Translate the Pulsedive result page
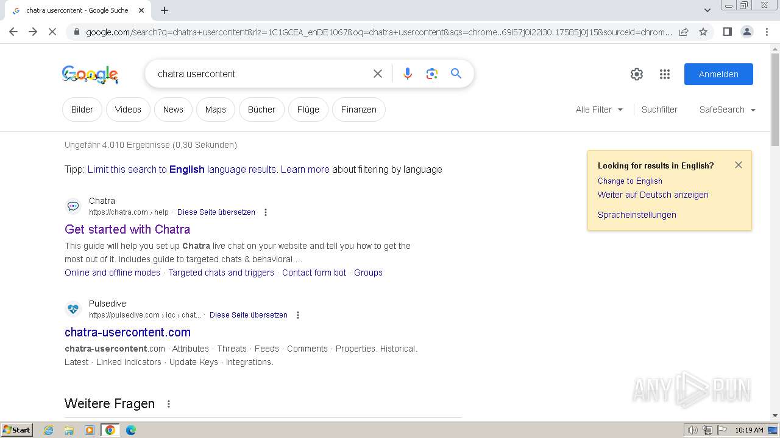780x438 pixels. click(x=249, y=315)
